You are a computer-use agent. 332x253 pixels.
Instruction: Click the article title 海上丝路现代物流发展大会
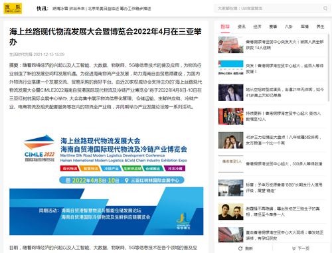tap(106, 37)
